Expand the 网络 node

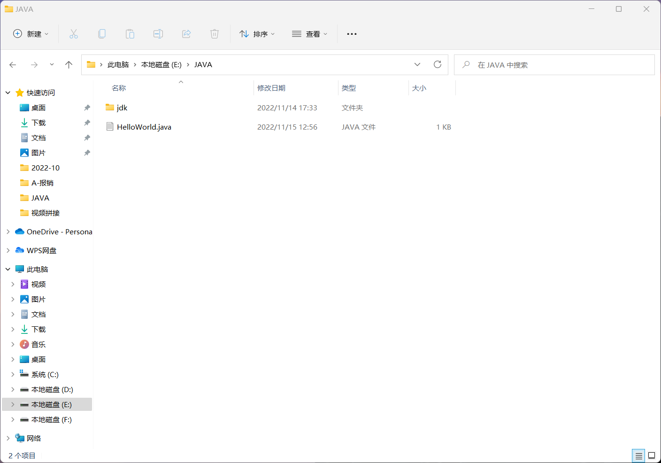click(8, 438)
